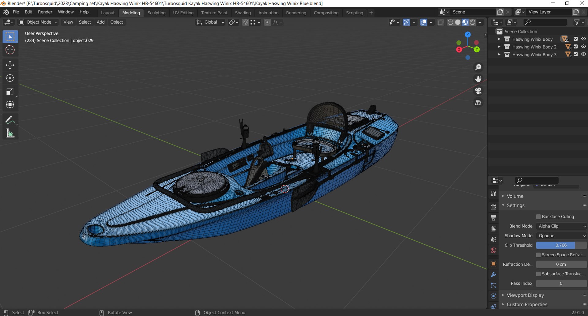Switch to orthographic/perspective grid view icon
588x316 pixels.
478,103
